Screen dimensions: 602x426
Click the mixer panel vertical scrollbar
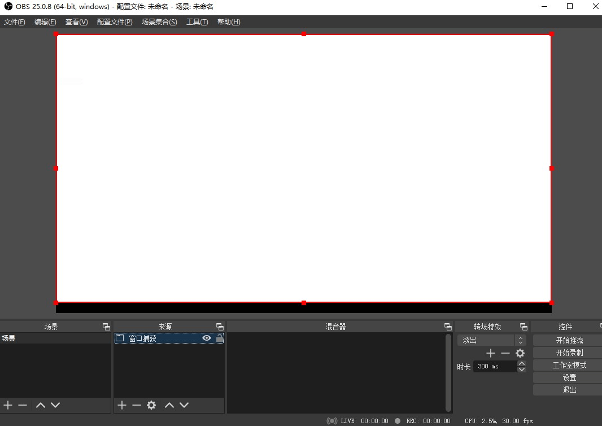[x=448, y=372]
